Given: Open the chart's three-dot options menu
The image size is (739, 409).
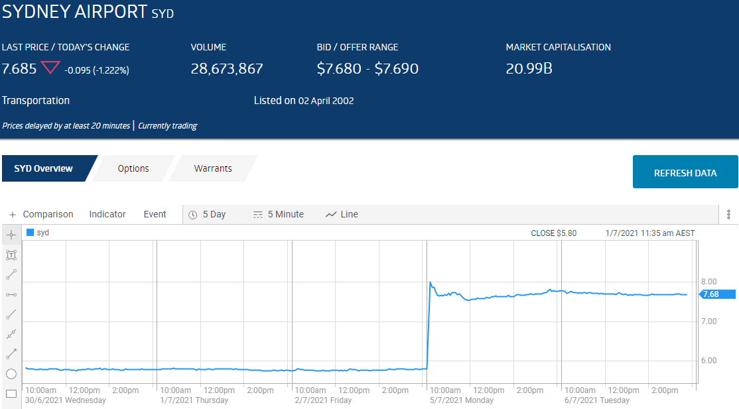Looking at the screenshot, I should pyautogui.click(x=728, y=214).
